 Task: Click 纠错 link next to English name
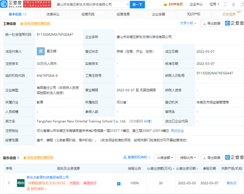(147, 121)
